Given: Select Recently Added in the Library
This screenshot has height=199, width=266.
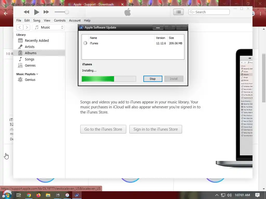Looking at the screenshot, I should 39,41.
